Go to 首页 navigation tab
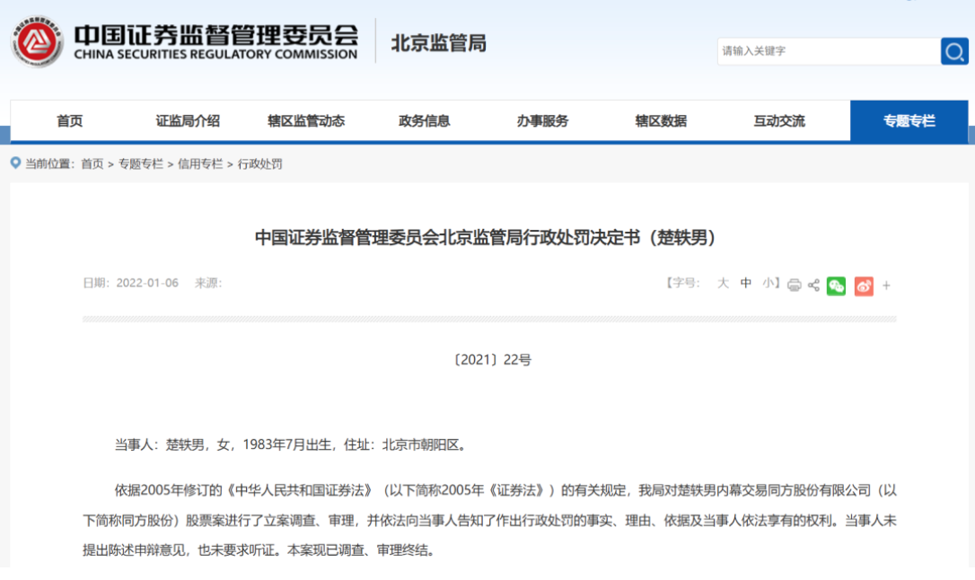Image resolution: width=975 pixels, height=580 pixels. tap(70, 121)
